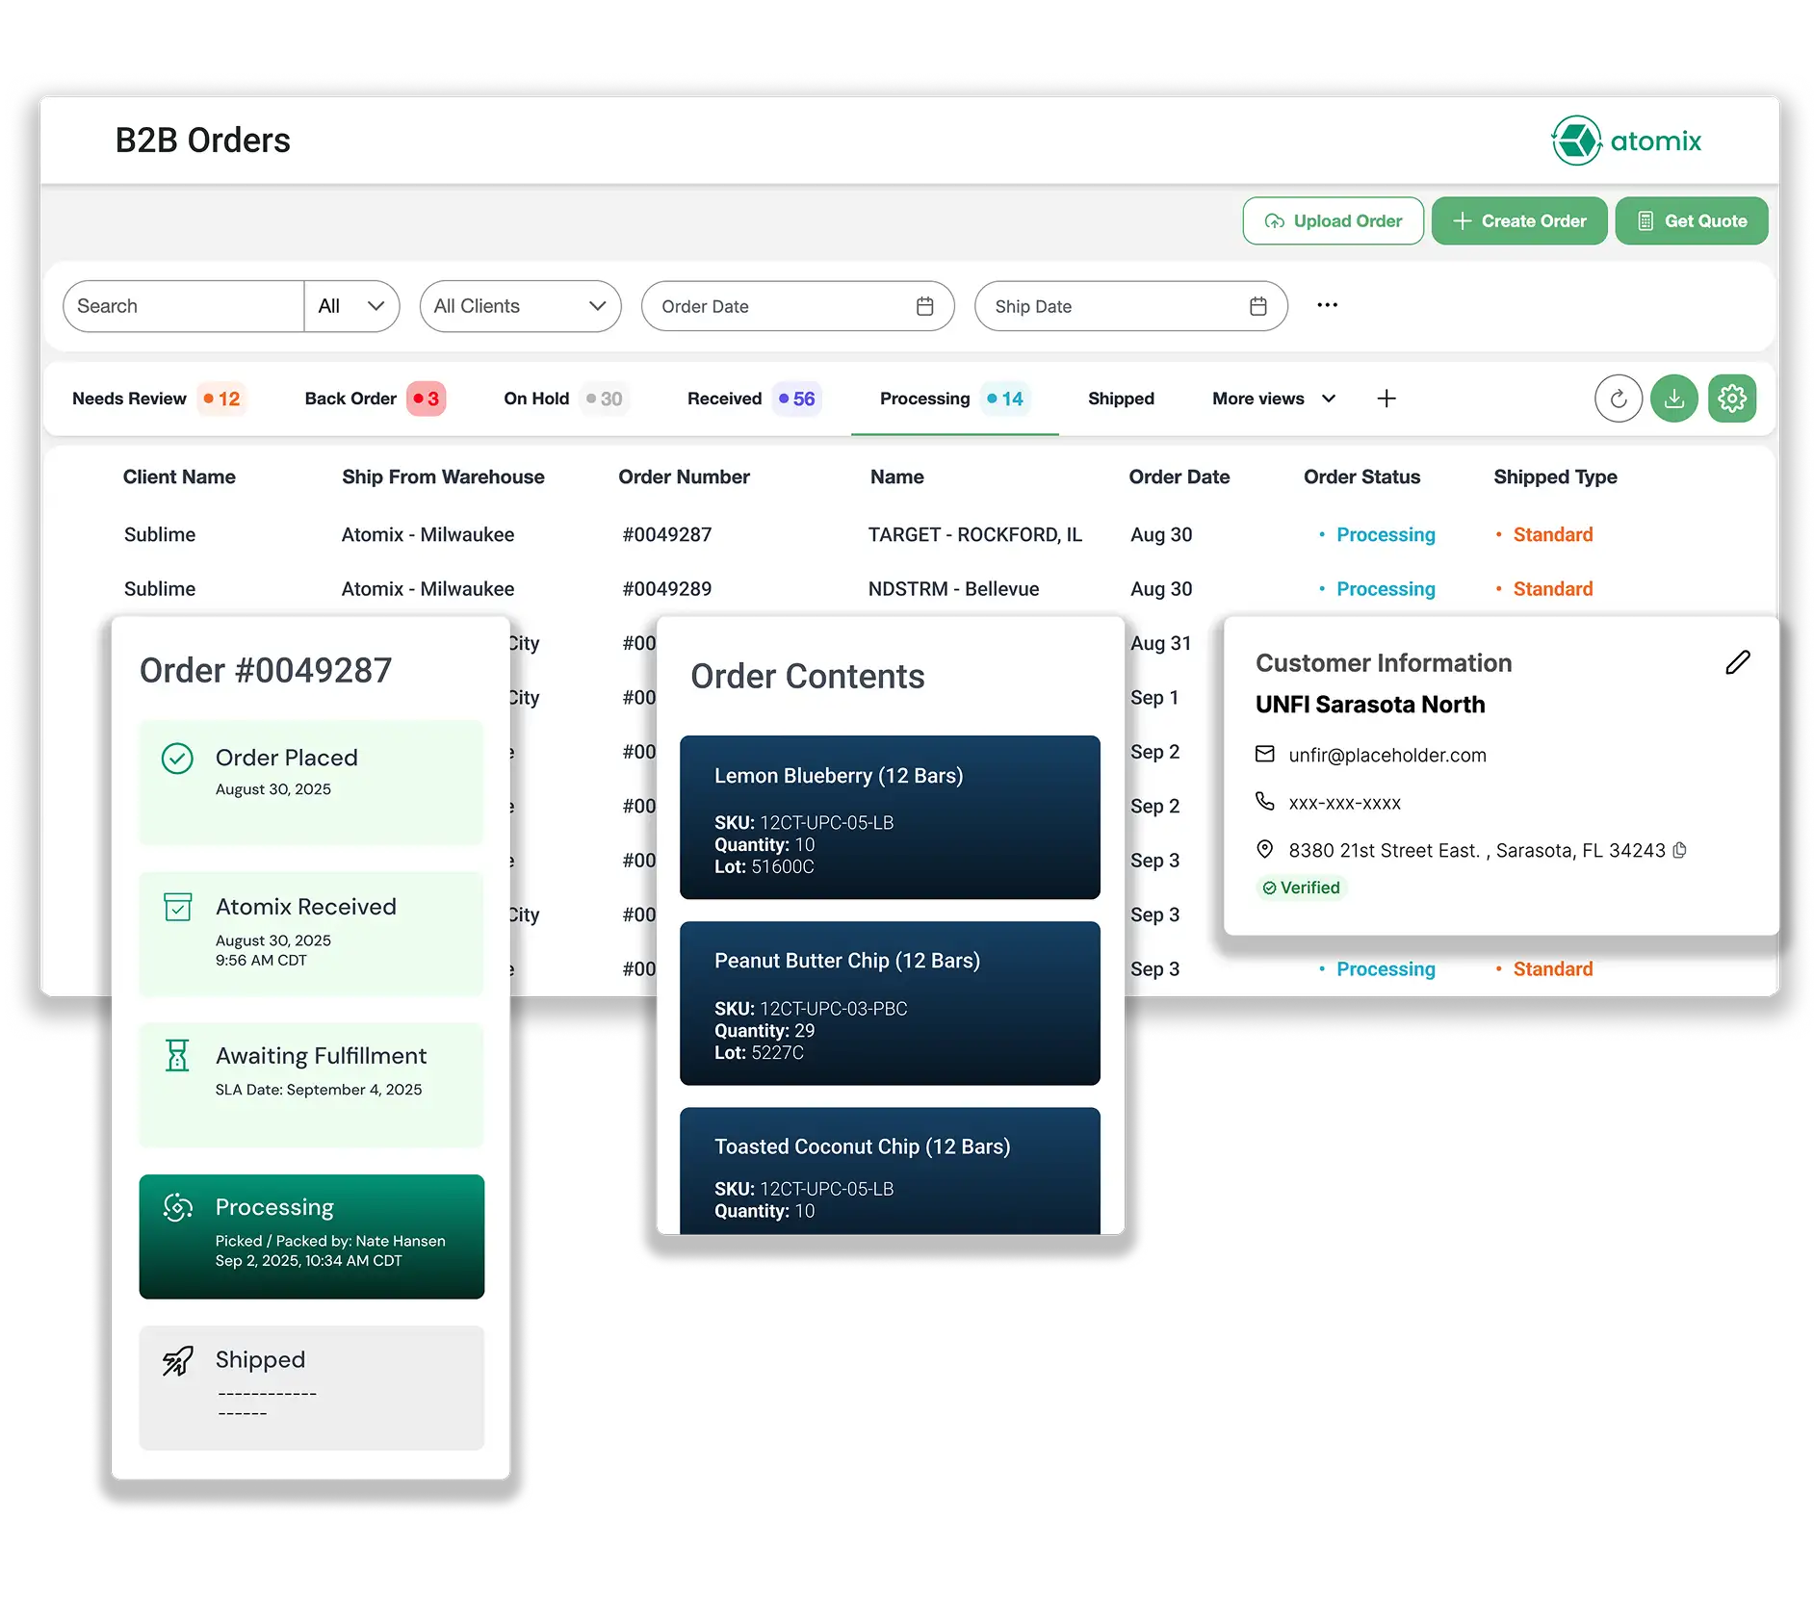Image resolution: width=1814 pixels, height=1597 pixels.
Task: Sort by Order Status column header
Action: click(x=1361, y=477)
